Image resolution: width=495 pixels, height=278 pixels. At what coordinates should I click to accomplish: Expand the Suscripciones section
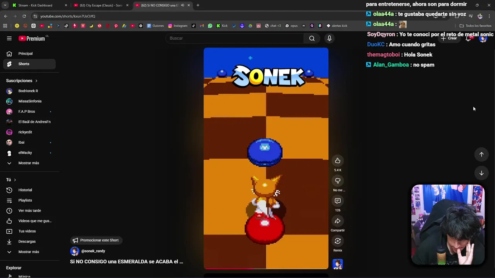tap(22, 81)
